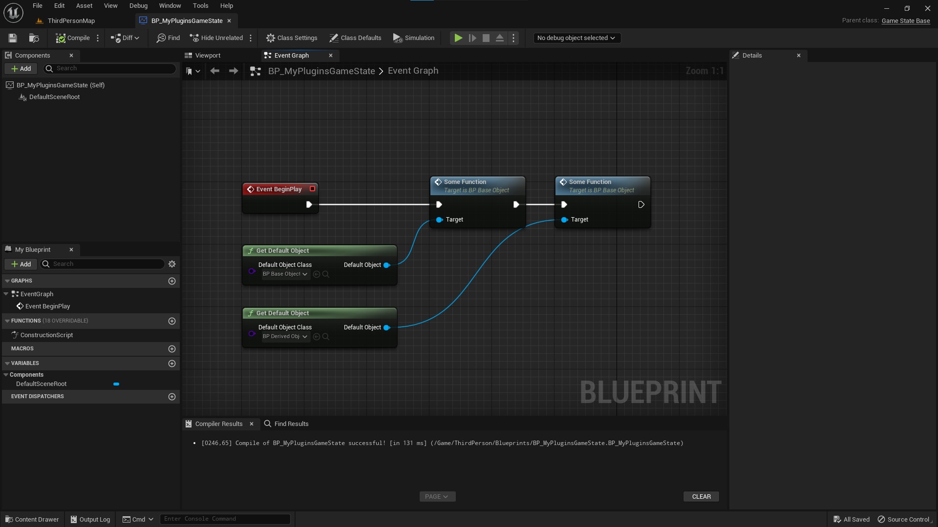This screenshot has width=938, height=527.
Task: Open the Tools menu
Action: (x=200, y=5)
